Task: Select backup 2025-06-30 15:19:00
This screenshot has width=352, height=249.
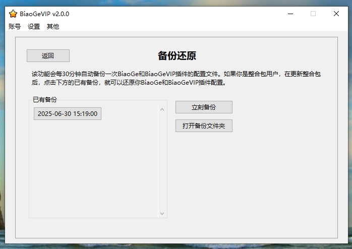Action: tap(68, 114)
